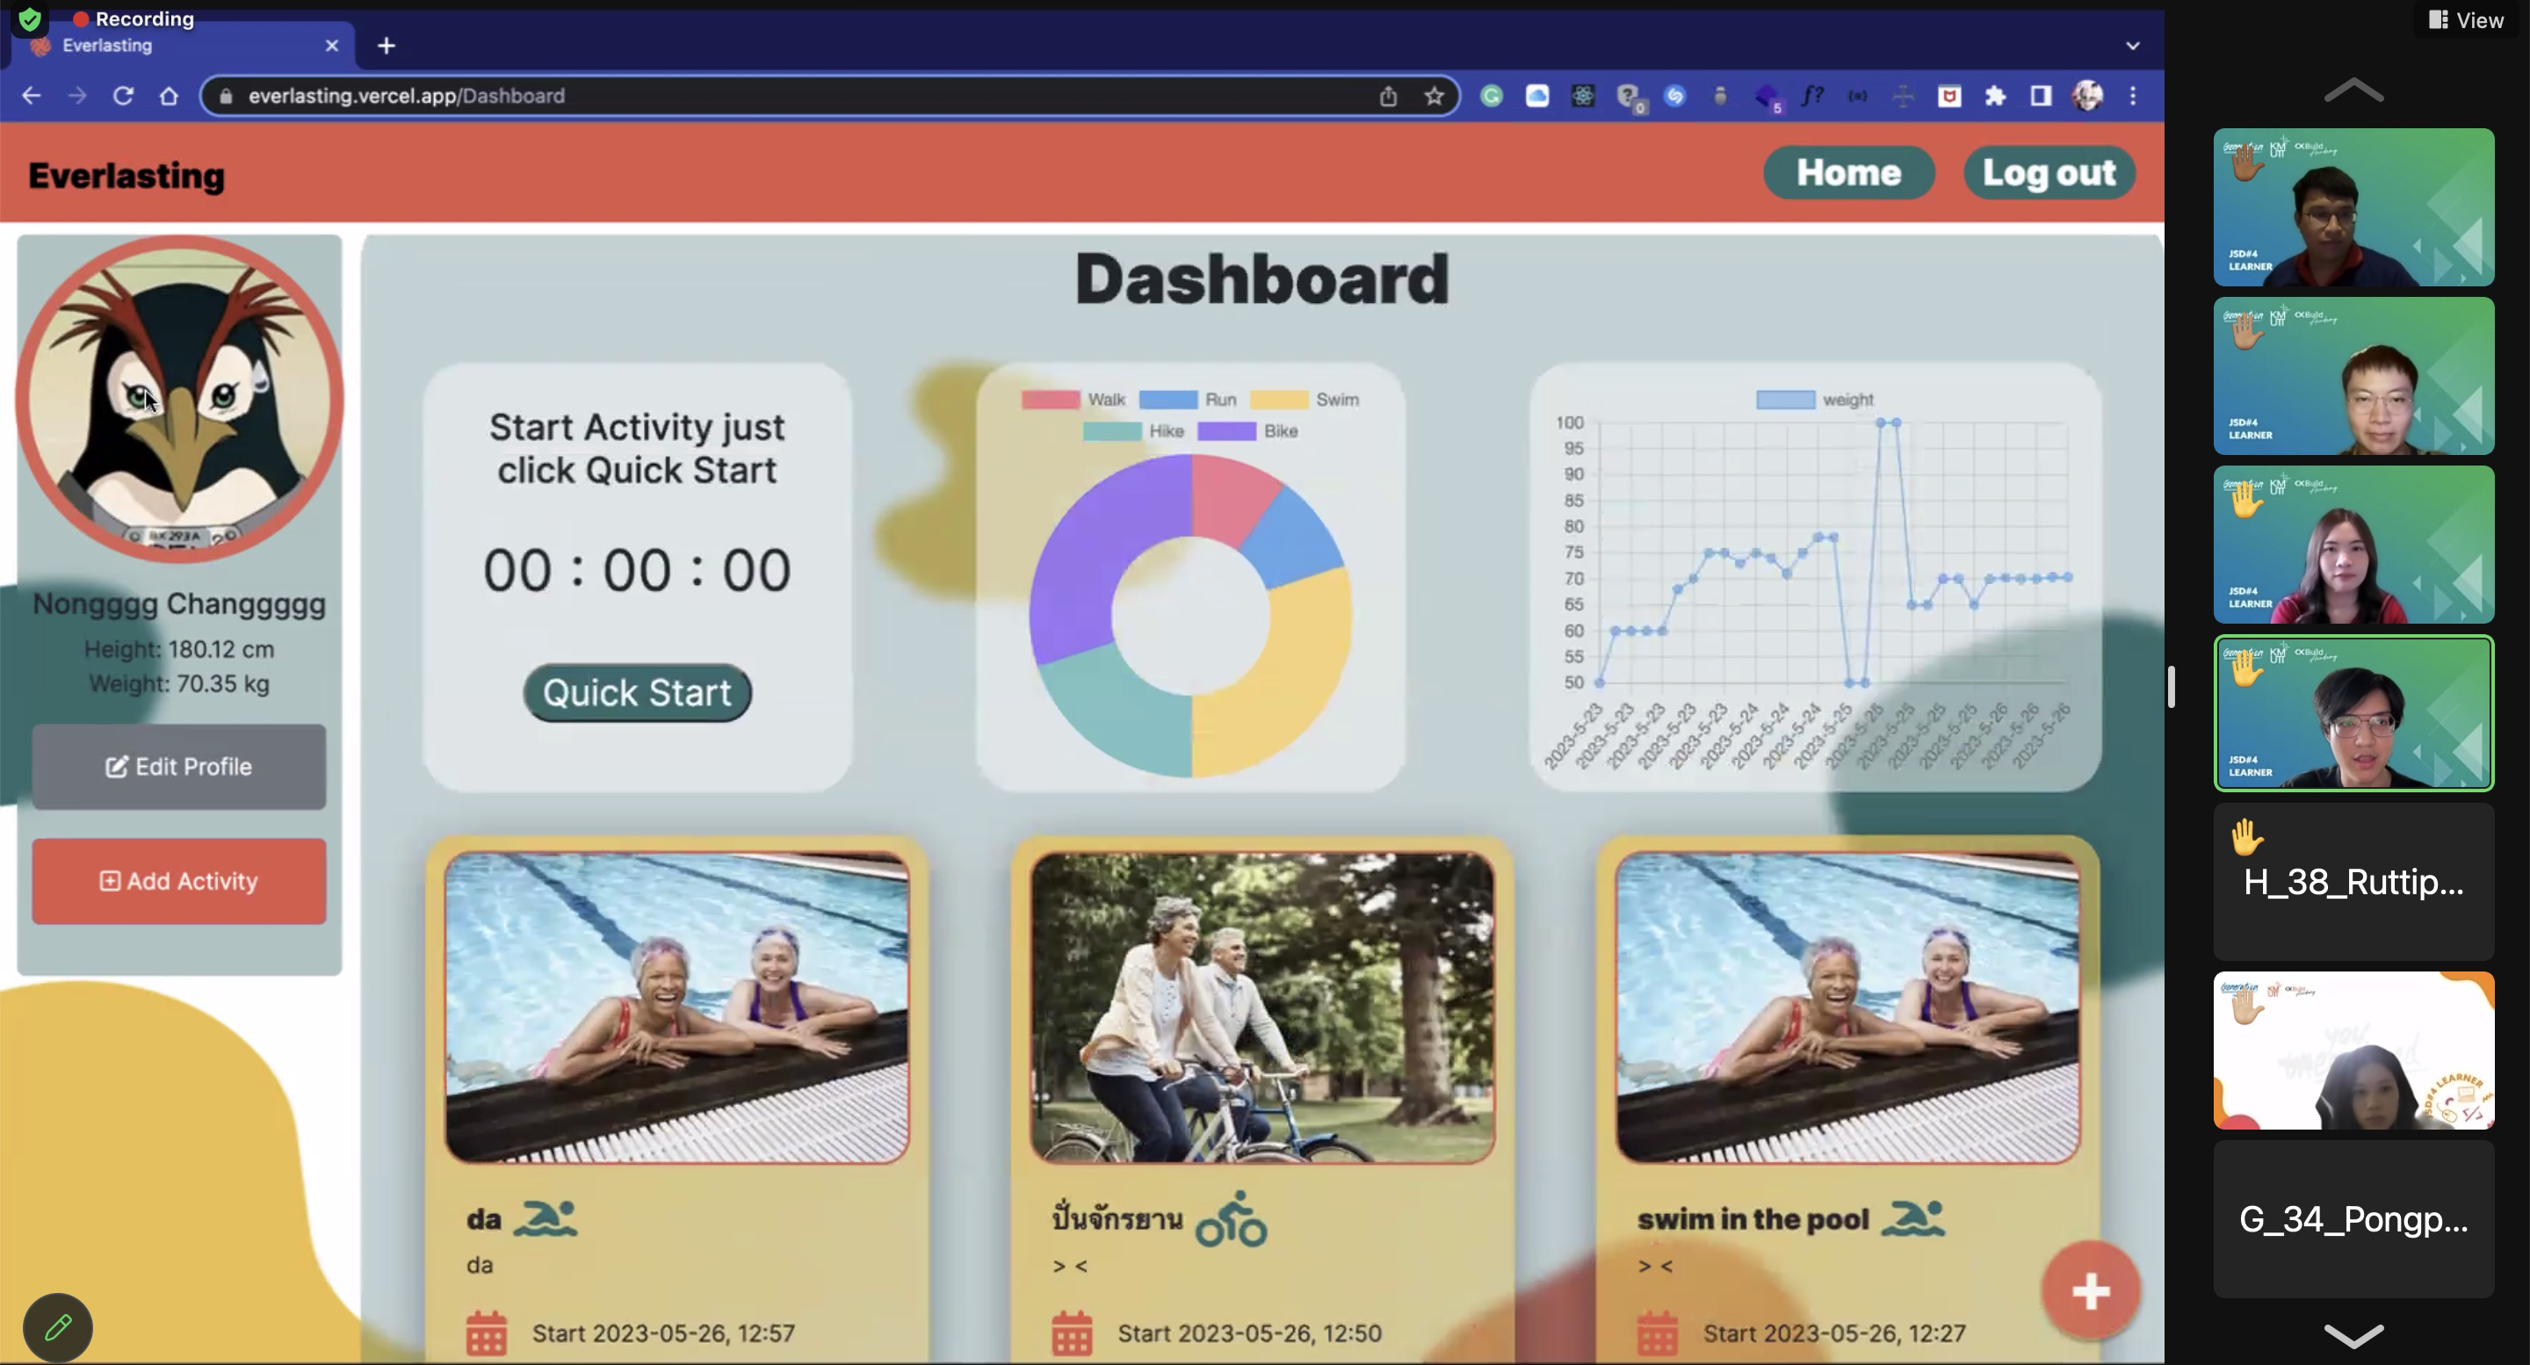Open the 'da' activity swimming photo
This screenshot has width=2530, height=1365.
(x=676, y=1007)
